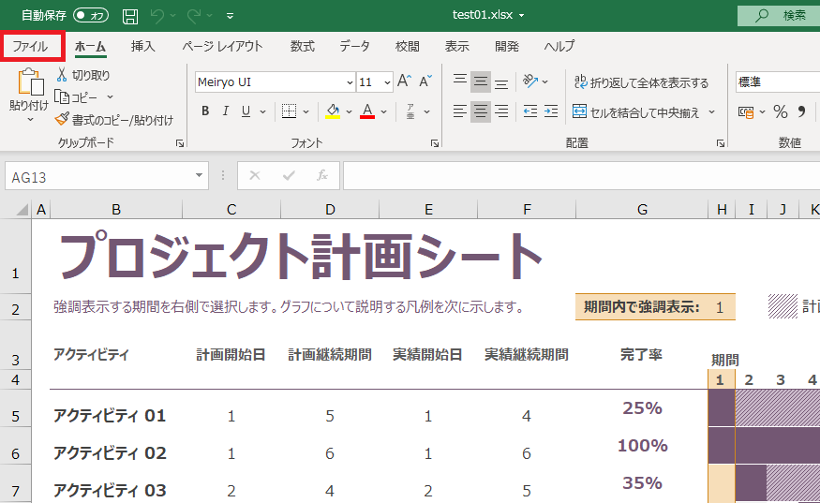This screenshot has width=820, height=503.
Task: Switch to the 数式 tab
Action: (303, 46)
